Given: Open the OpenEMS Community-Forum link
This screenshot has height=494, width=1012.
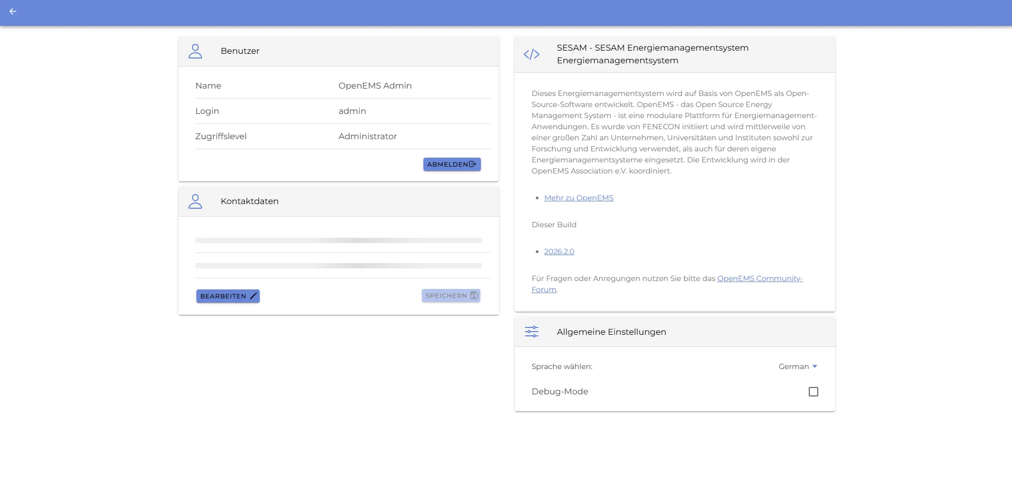Looking at the screenshot, I should [760, 278].
